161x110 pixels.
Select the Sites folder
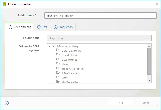65,78
